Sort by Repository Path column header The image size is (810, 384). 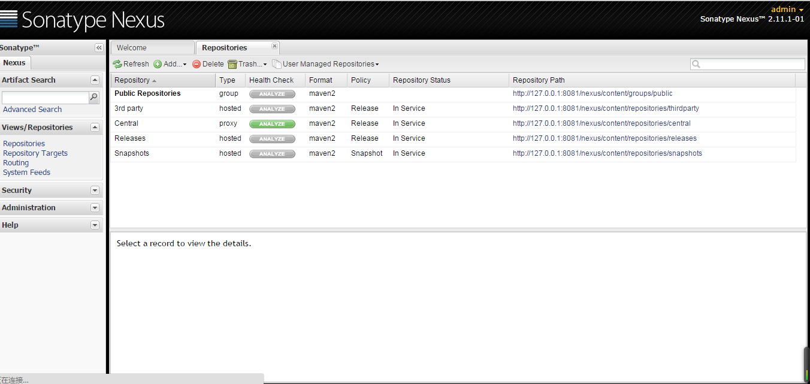[x=652, y=80]
